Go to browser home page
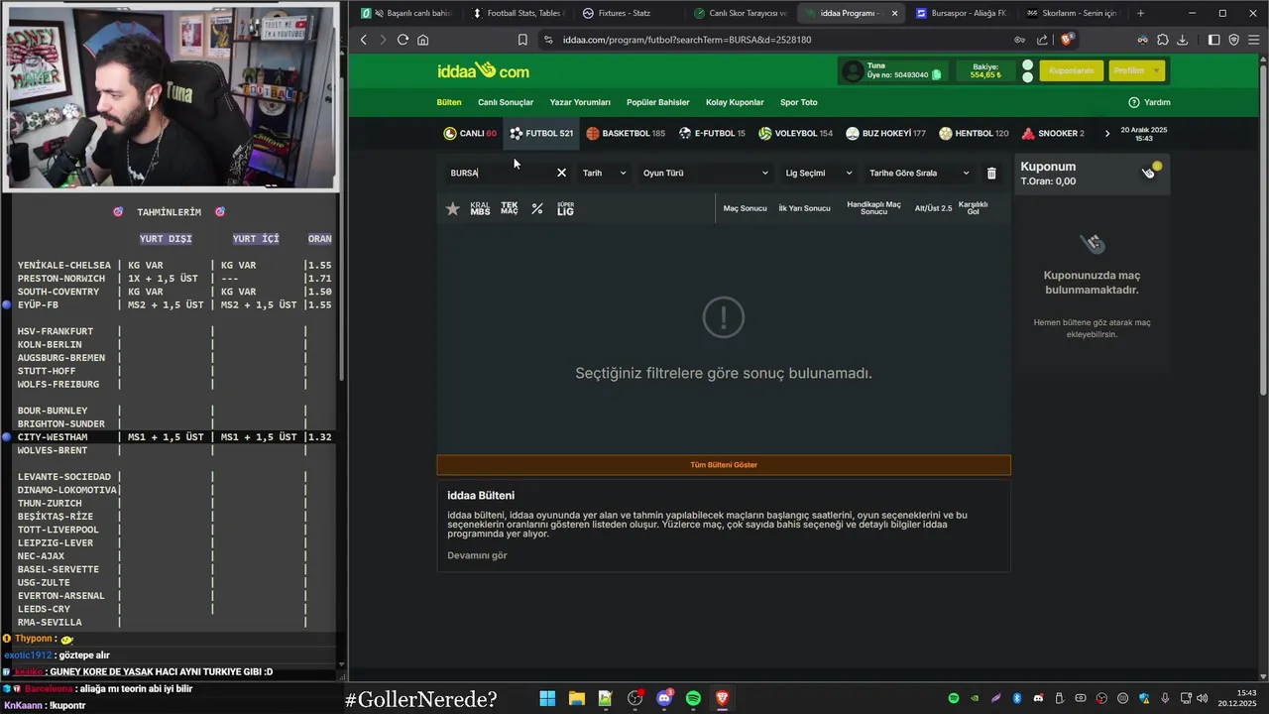 (x=423, y=40)
